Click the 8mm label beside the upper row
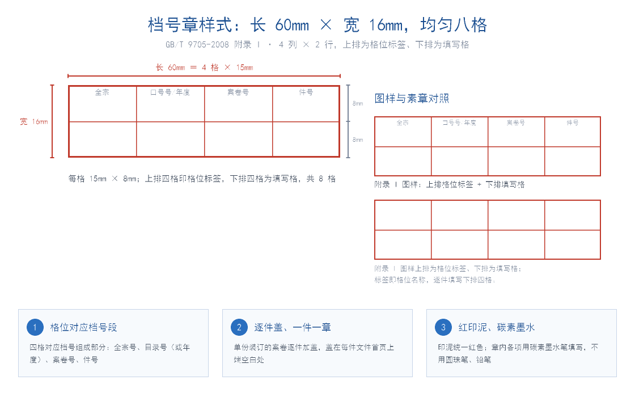Image resolution: width=635 pixels, height=397 pixels. tap(358, 103)
